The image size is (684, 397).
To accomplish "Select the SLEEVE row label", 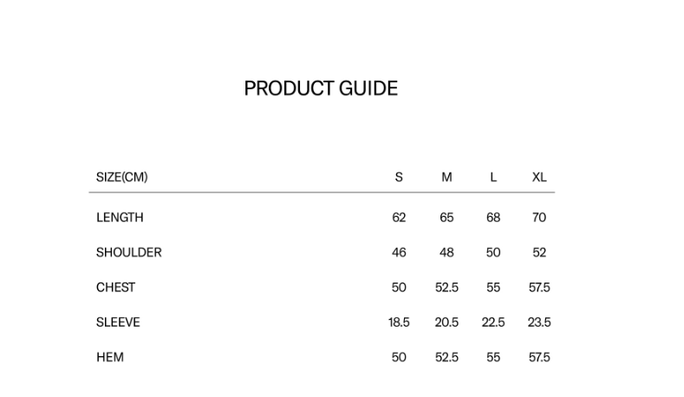I will [x=118, y=322].
